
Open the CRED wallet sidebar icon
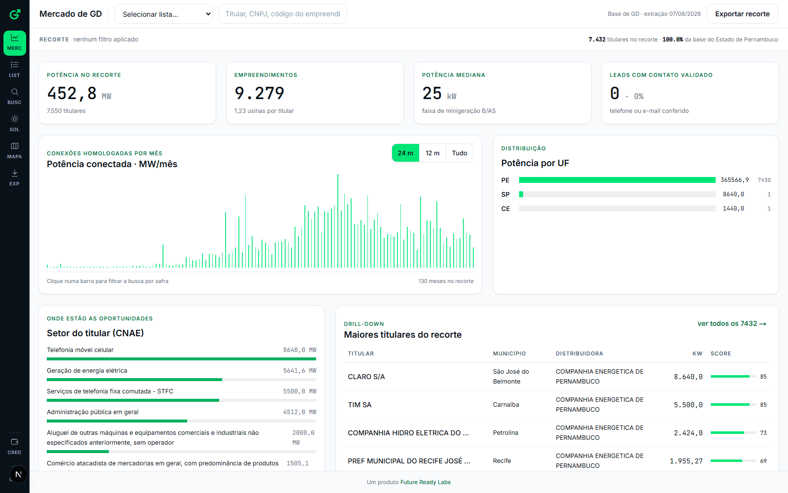coord(15,447)
